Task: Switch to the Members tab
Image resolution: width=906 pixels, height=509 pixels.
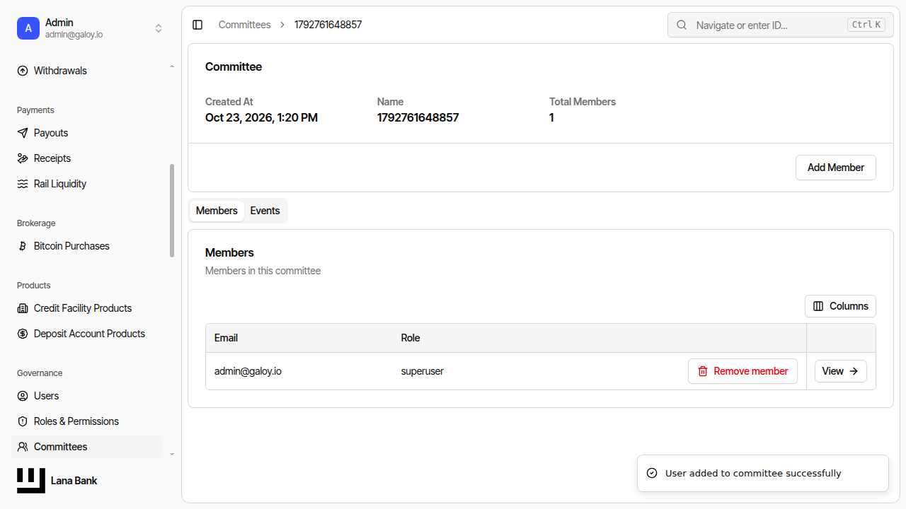Action: [x=217, y=211]
